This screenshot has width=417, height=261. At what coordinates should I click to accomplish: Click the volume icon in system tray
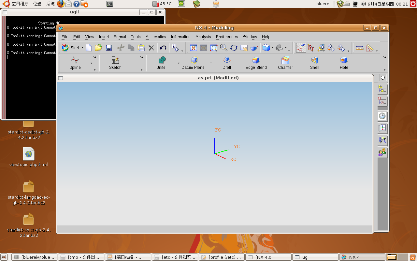[363, 4]
